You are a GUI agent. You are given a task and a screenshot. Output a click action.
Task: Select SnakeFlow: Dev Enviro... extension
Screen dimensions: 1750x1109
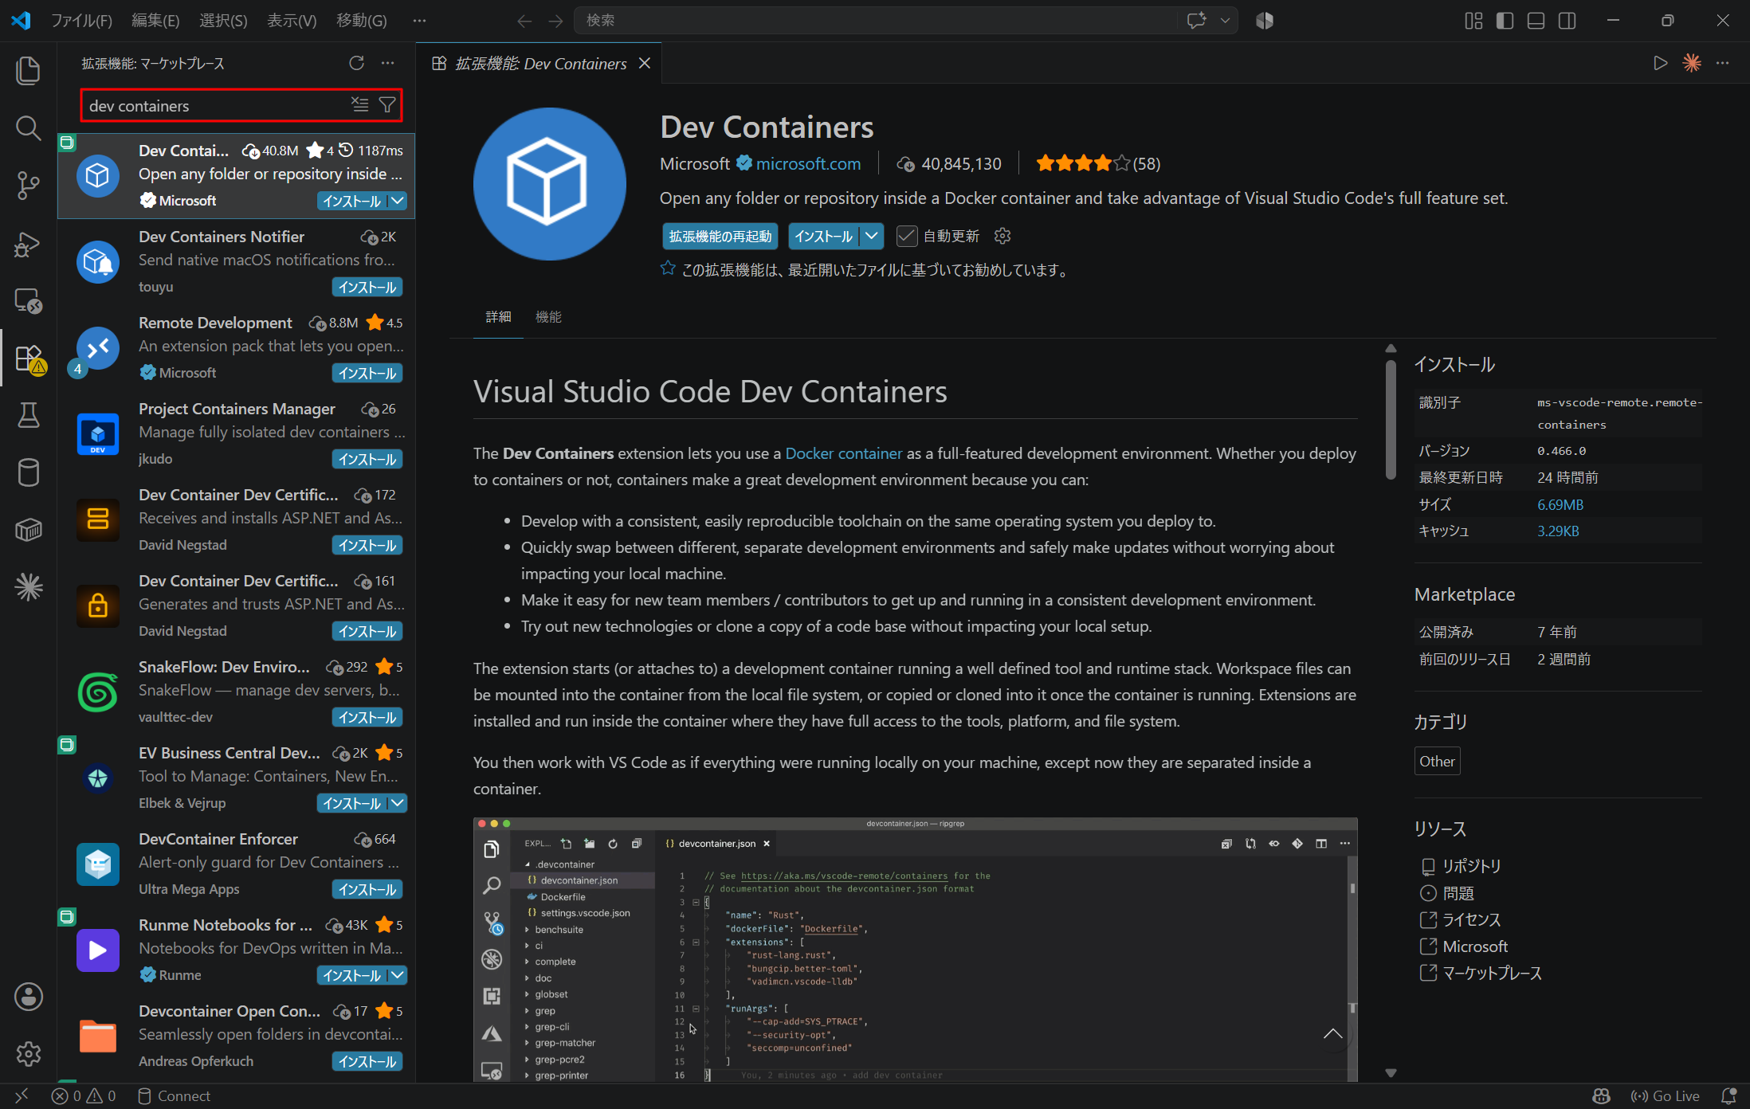coord(237,692)
